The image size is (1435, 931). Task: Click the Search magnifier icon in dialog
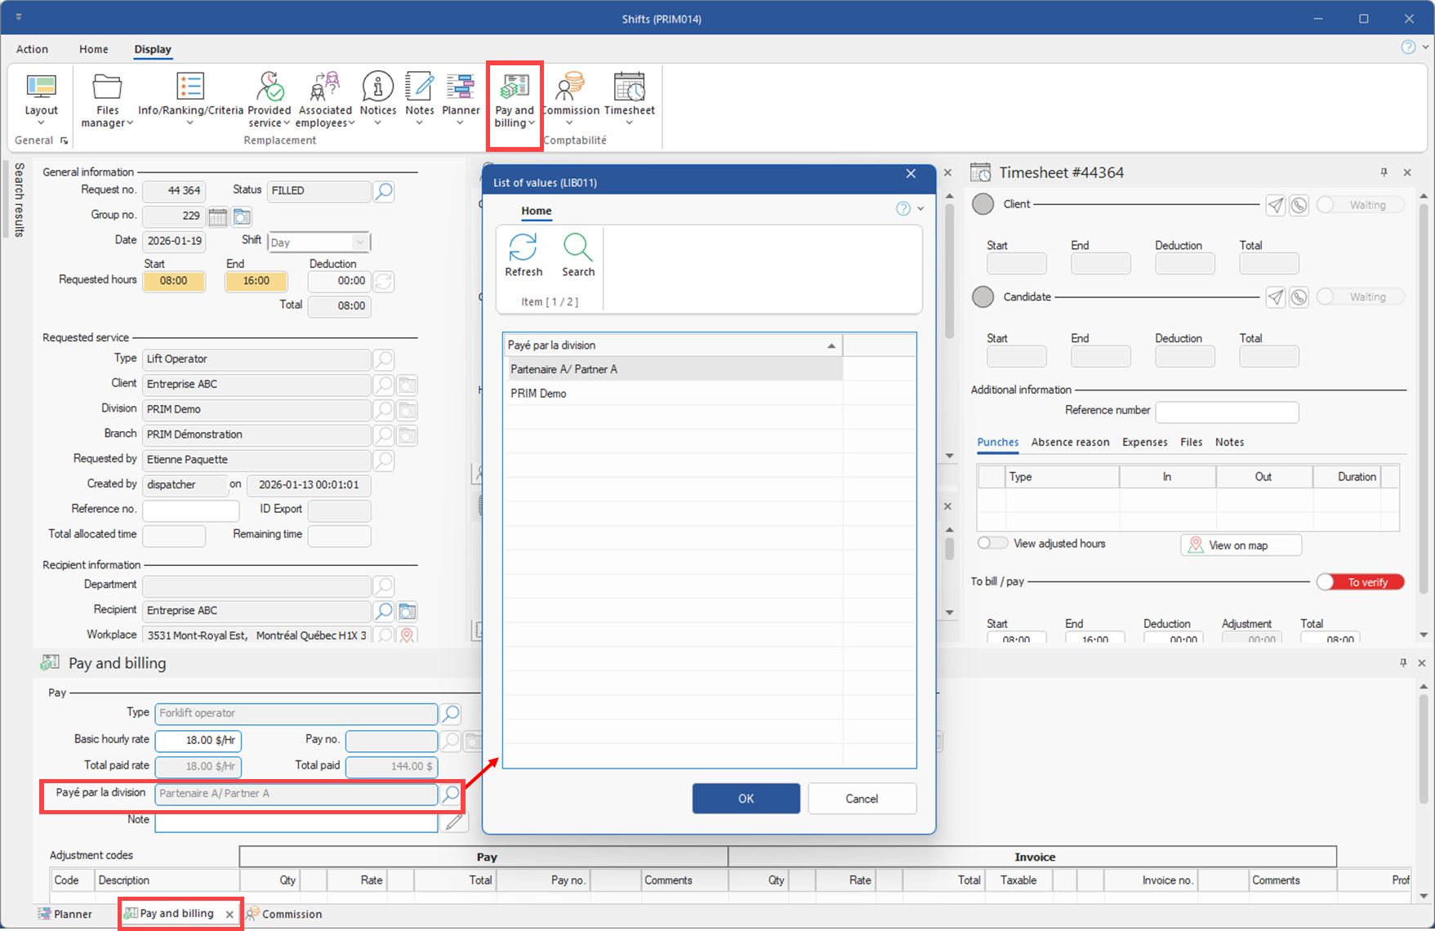[577, 247]
